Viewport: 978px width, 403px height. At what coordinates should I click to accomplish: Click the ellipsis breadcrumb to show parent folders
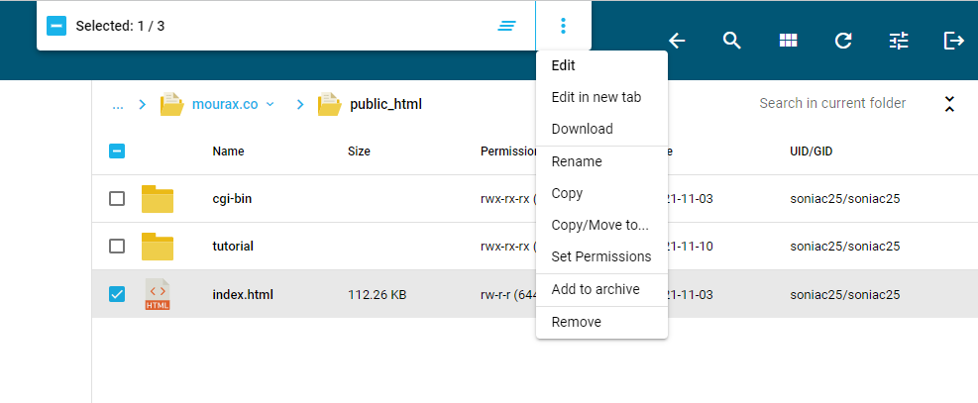tap(118, 104)
